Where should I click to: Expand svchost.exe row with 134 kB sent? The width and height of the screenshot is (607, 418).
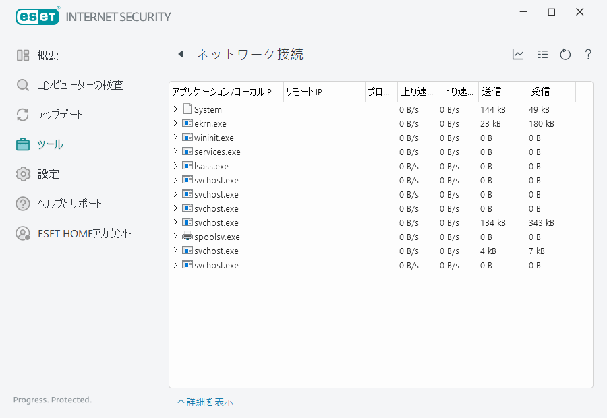pos(175,222)
